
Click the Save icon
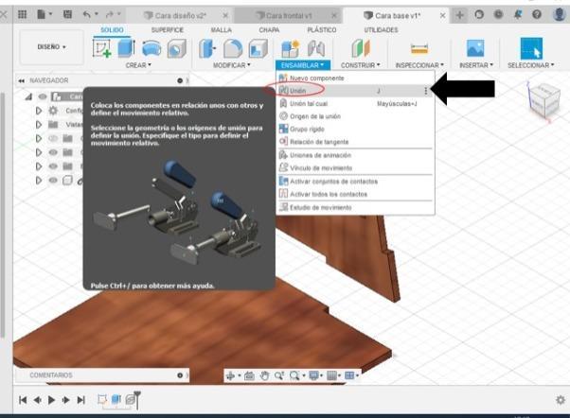pyautogui.click(x=67, y=14)
